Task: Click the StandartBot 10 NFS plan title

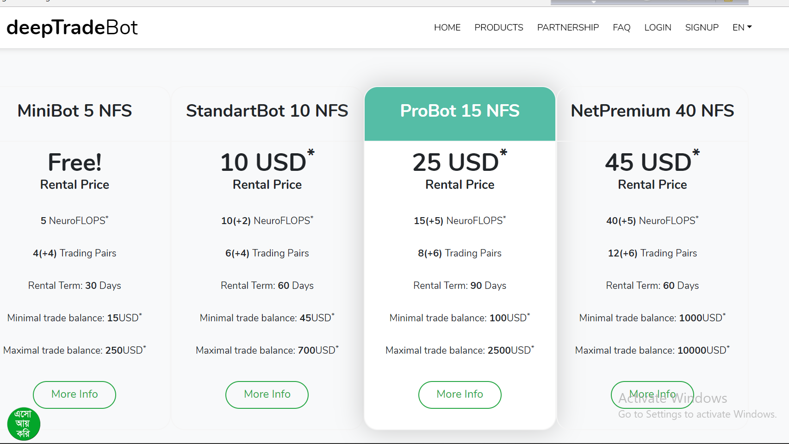Action: (x=267, y=111)
